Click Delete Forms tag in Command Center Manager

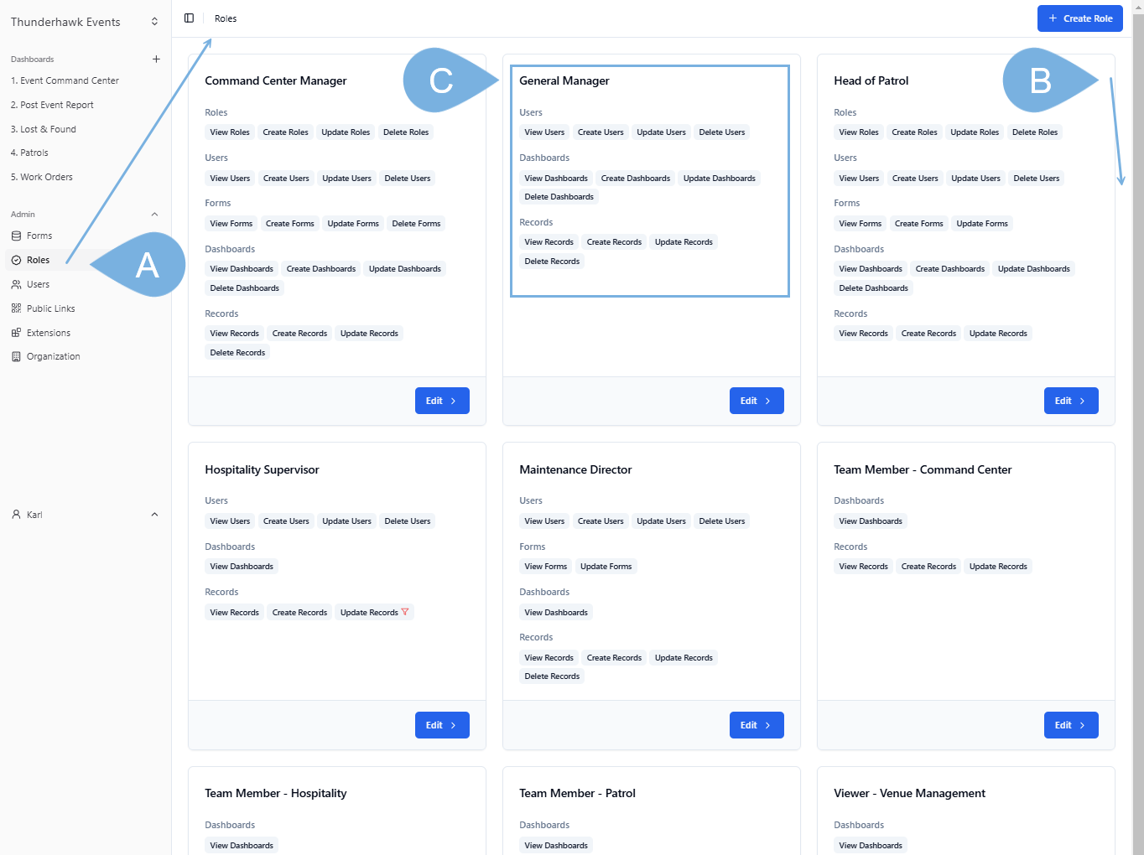(x=417, y=224)
